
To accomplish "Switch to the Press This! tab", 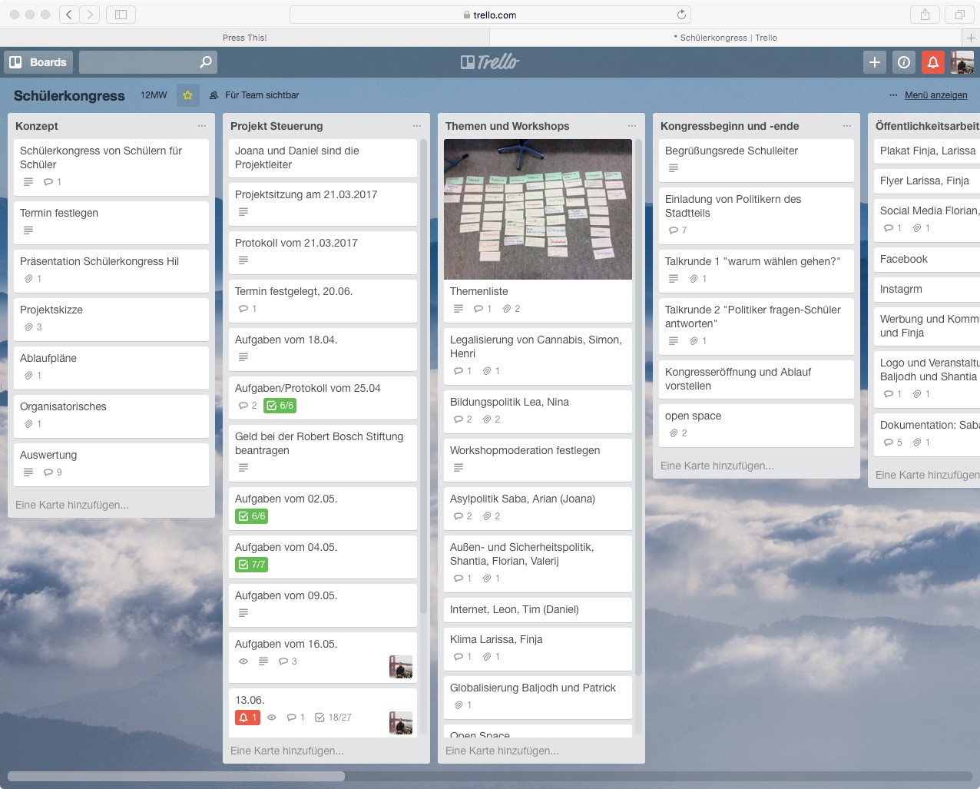I will [245, 38].
